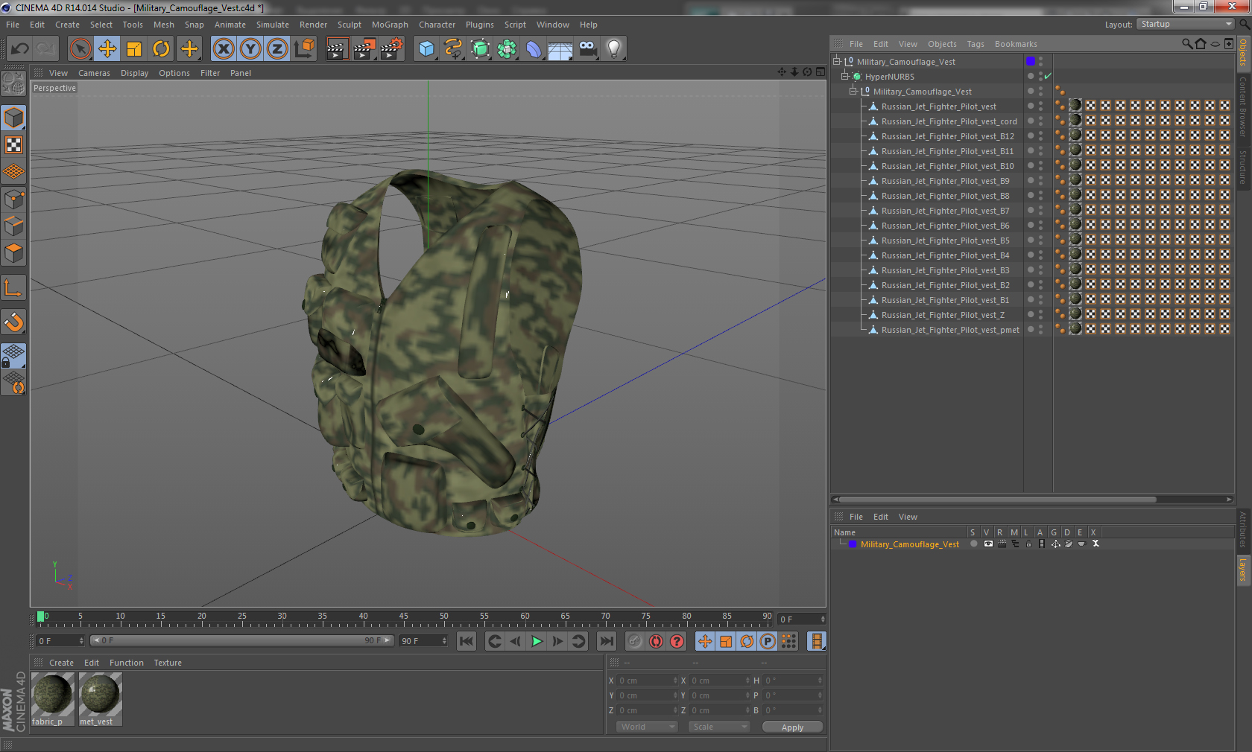The width and height of the screenshot is (1252, 752).
Task: Toggle layer lock icon for Military_Camouflage_Vest
Action: [x=1028, y=544]
